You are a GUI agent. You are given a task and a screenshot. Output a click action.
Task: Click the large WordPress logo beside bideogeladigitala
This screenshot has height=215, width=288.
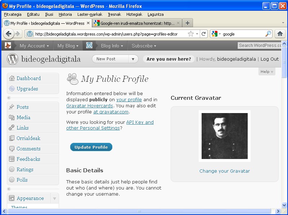[13, 59]
